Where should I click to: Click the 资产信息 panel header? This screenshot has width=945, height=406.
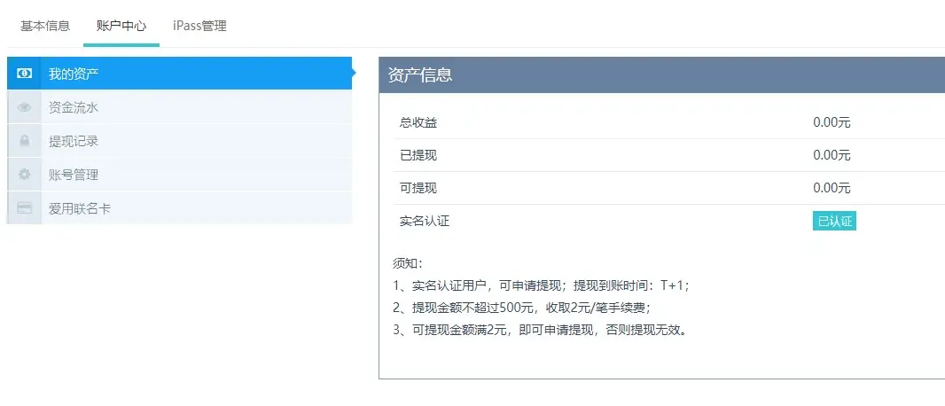click(420, 75)
